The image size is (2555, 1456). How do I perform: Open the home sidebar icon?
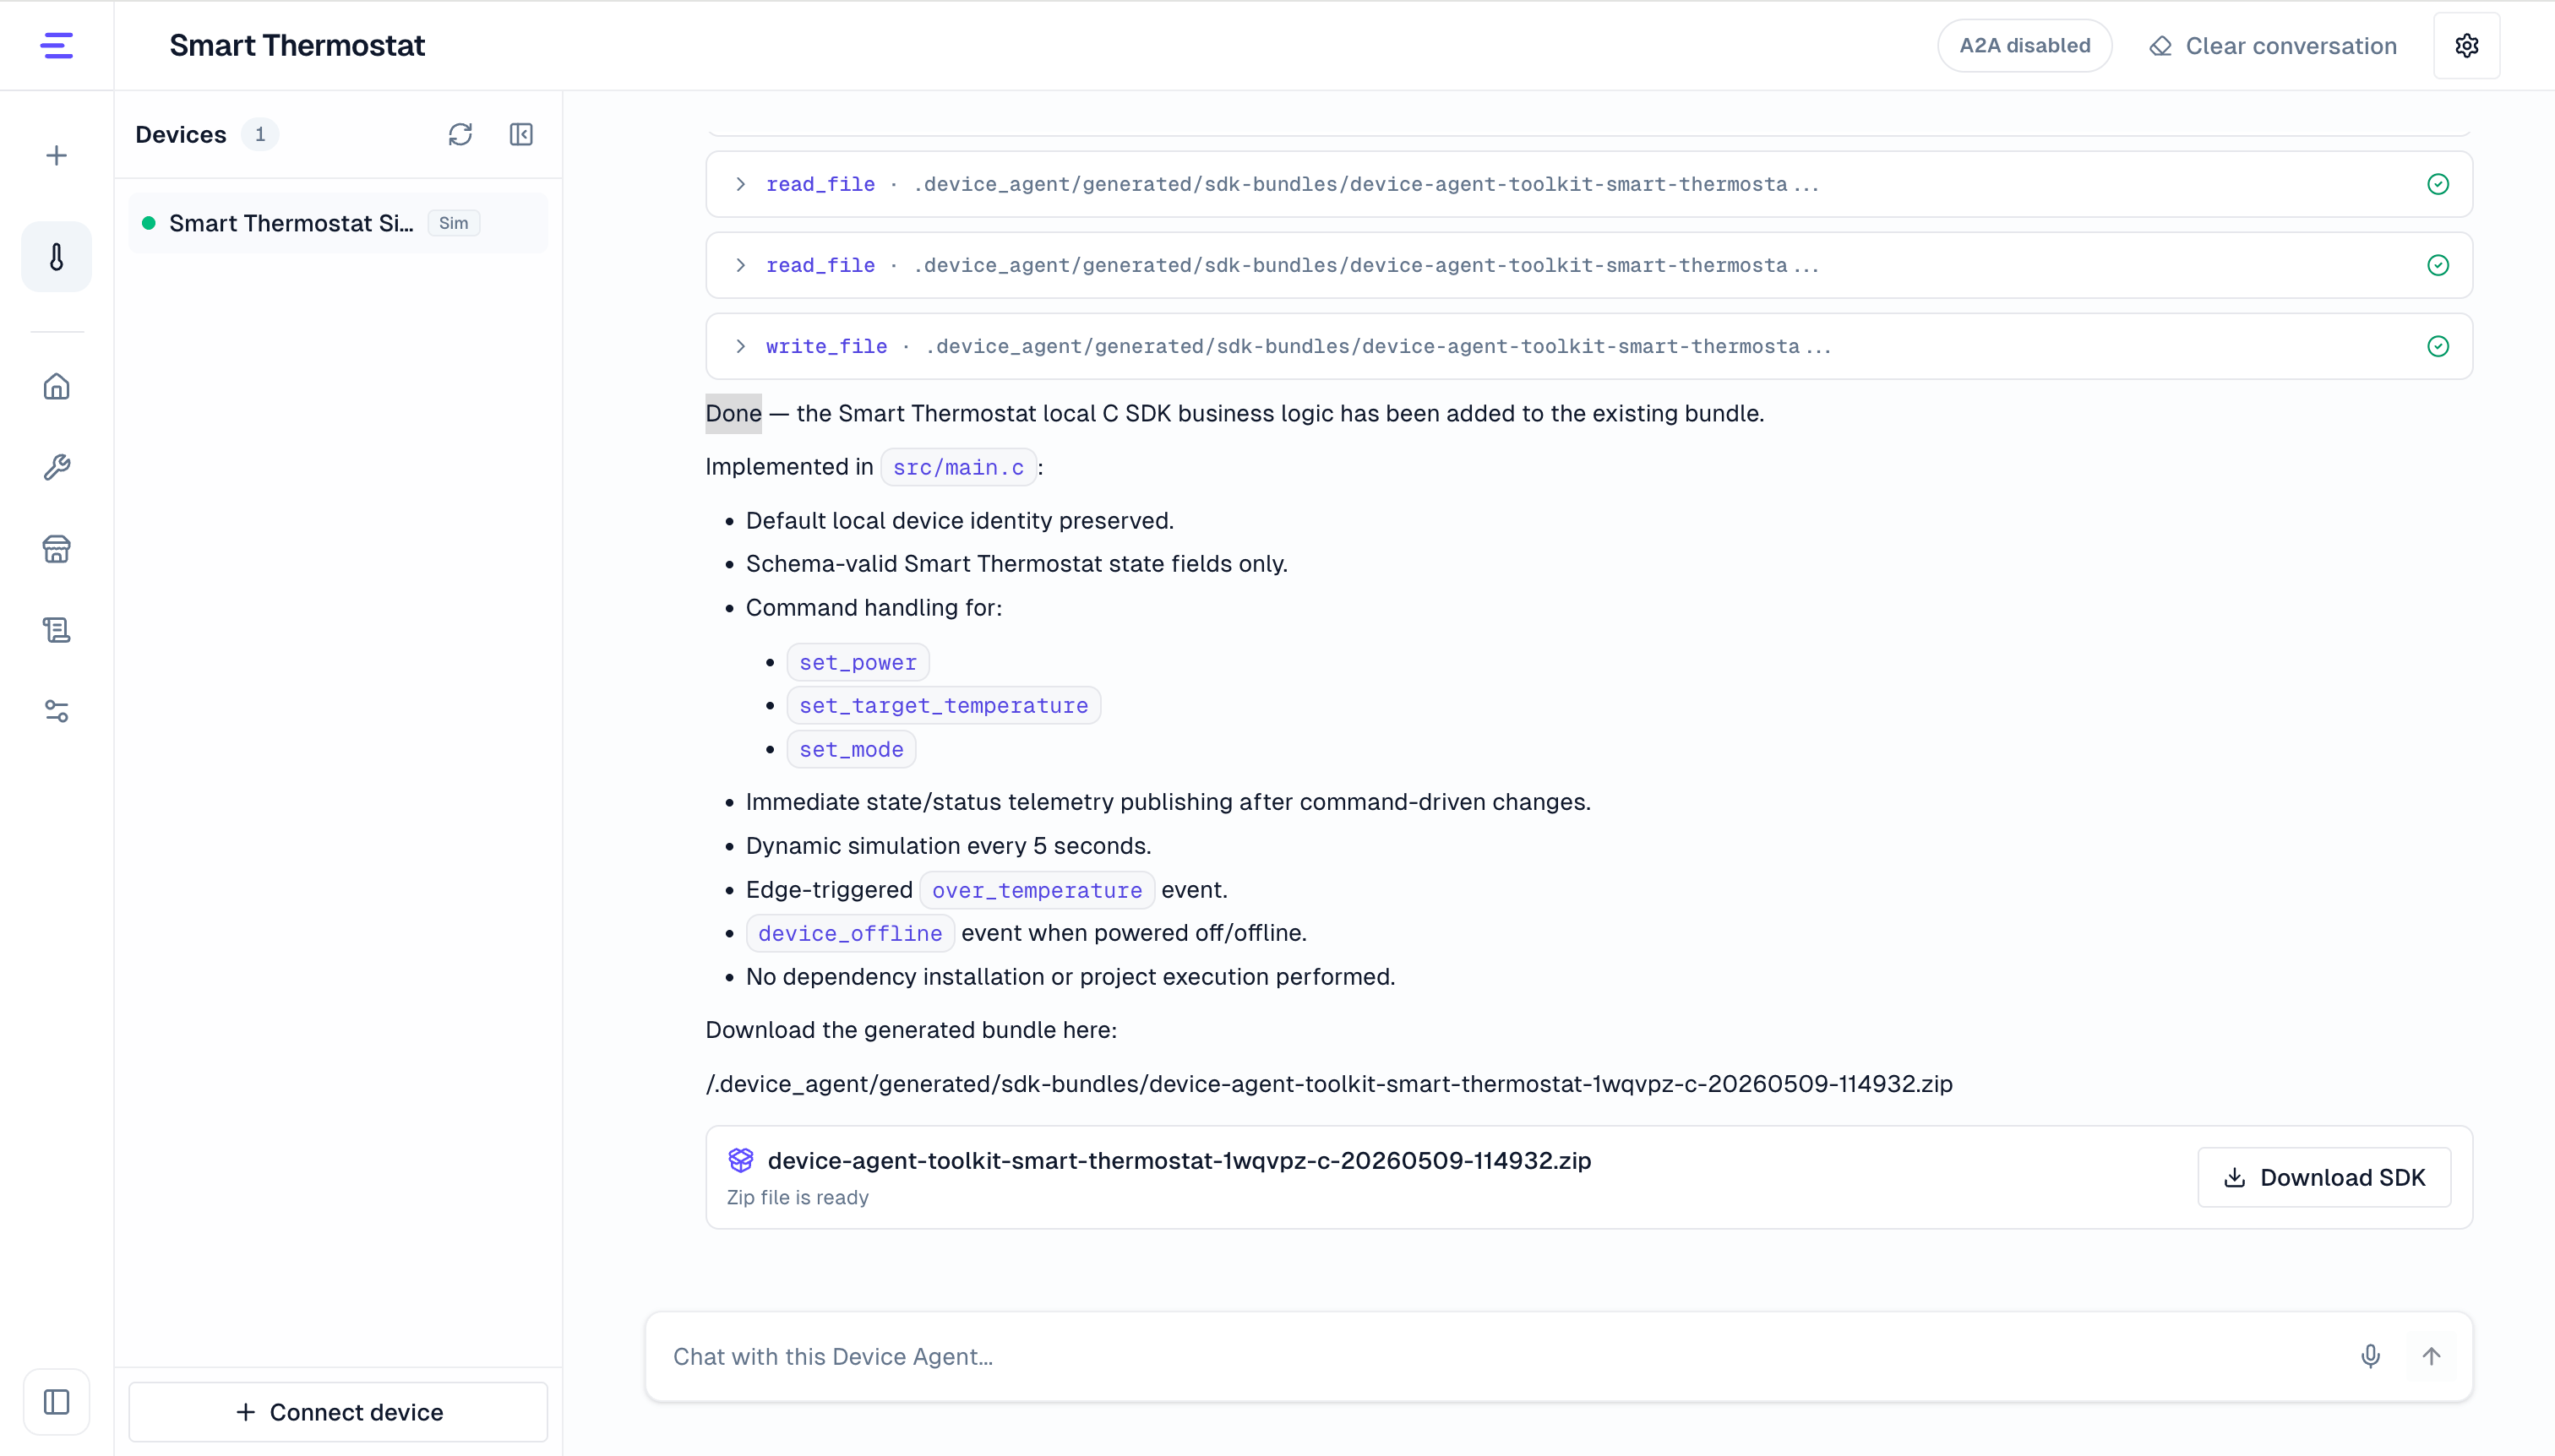click(x=57, y=386)
